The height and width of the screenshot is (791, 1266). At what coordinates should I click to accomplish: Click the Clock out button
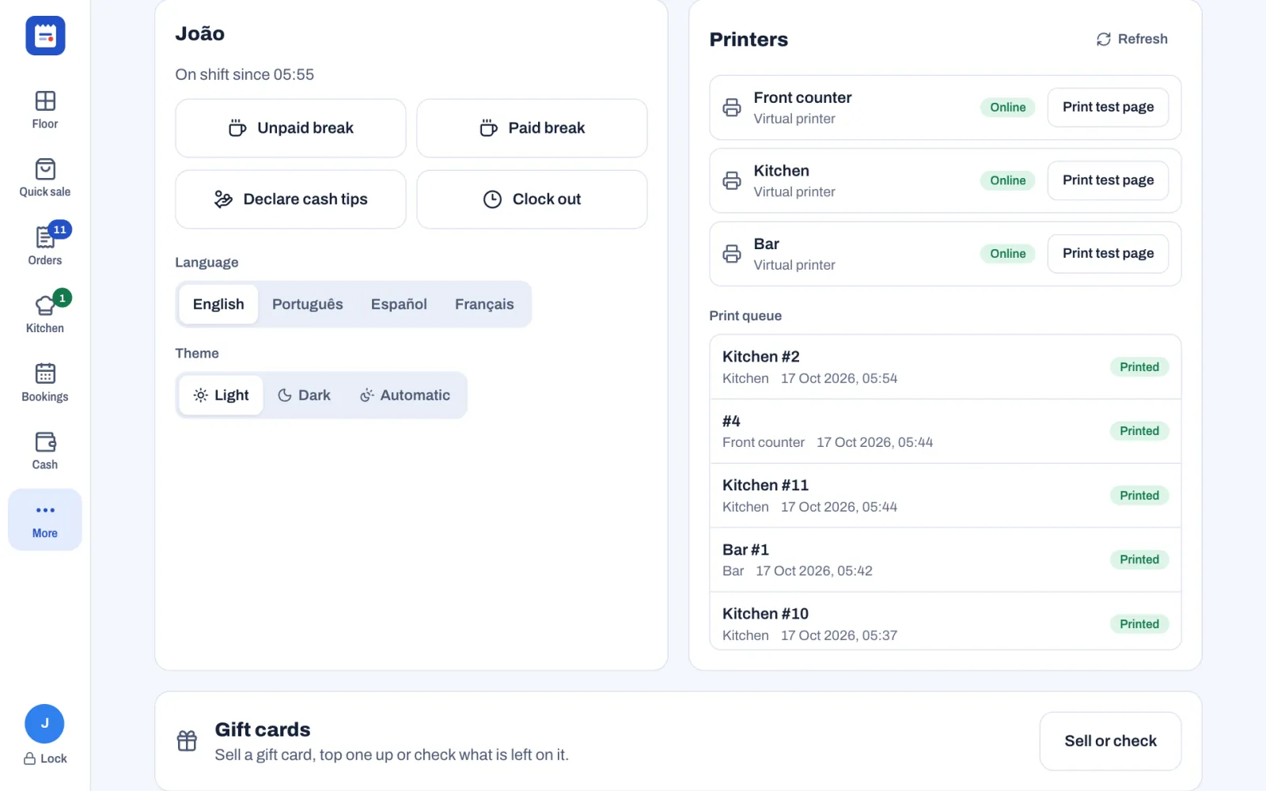[x=532, y=199]
